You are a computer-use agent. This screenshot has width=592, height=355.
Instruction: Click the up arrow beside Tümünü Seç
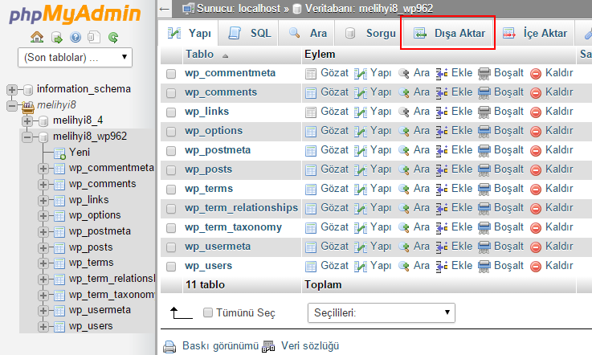click(181, 313)
